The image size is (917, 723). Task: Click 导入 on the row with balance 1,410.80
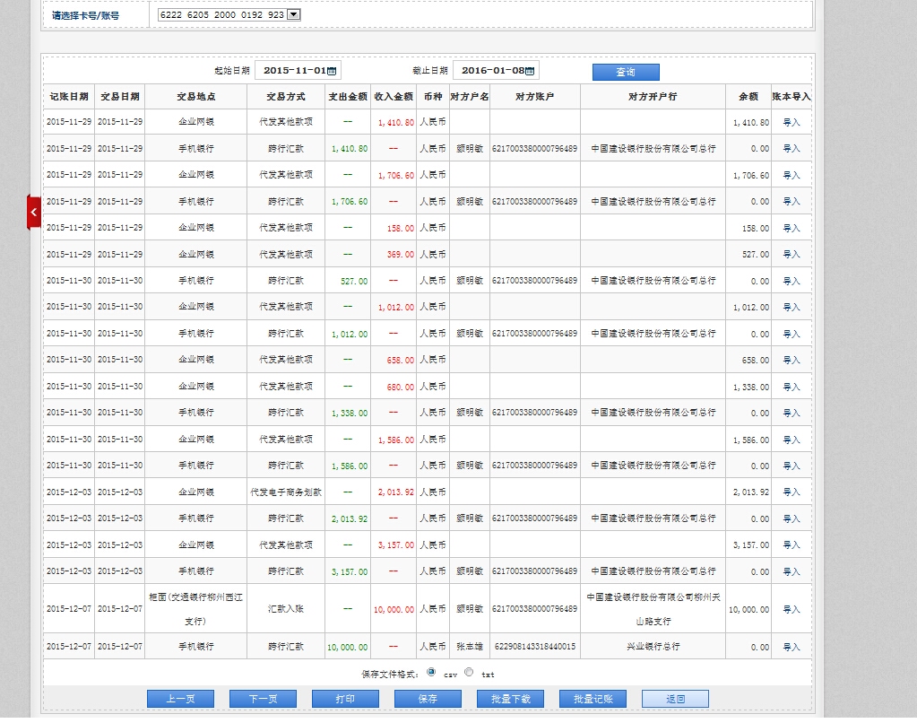pos(792,122)
